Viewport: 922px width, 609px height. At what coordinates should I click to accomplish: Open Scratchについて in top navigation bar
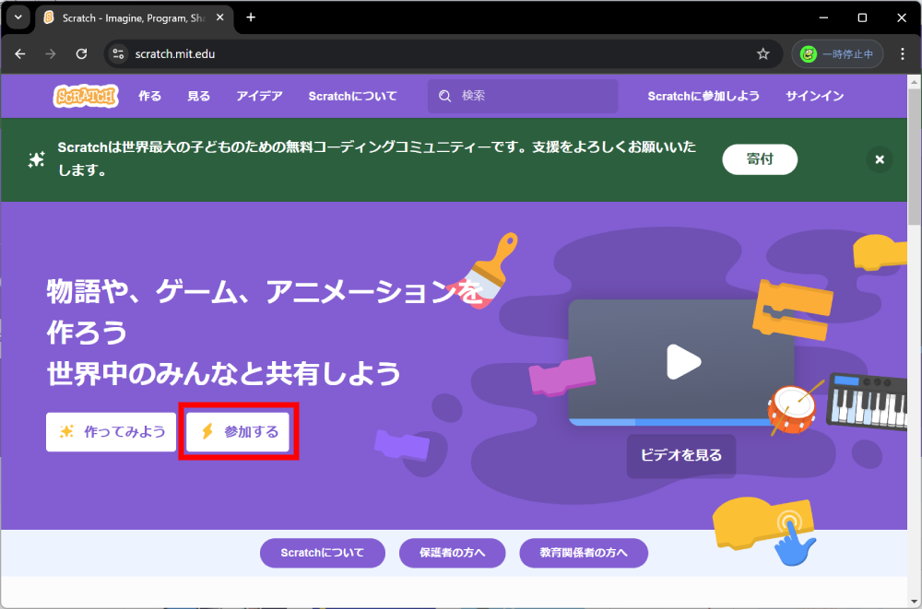(353, 96)
